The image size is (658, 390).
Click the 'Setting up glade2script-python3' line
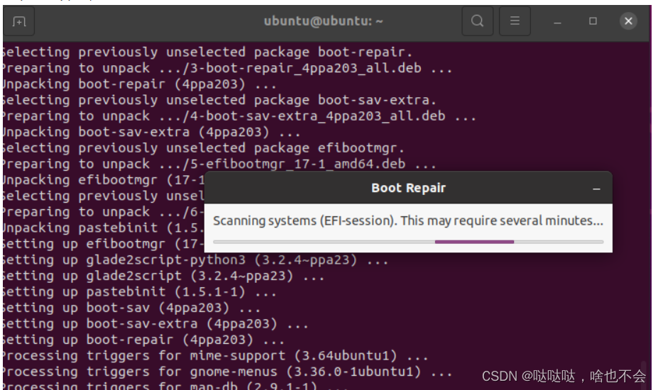pyautogui.click(x=194, y=260)
